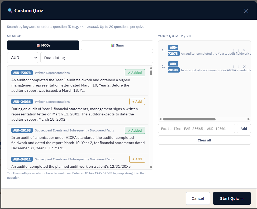Open the AUD section dropdown
Viewport: 257px width, 209px height.
(x=23, y=58)
